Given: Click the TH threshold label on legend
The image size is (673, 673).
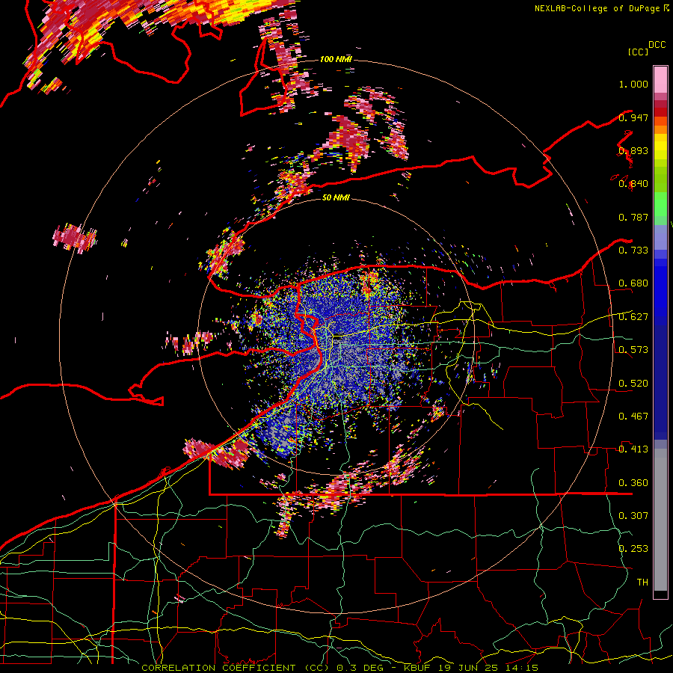Looking at the screenshot, I should click(642, 582).
